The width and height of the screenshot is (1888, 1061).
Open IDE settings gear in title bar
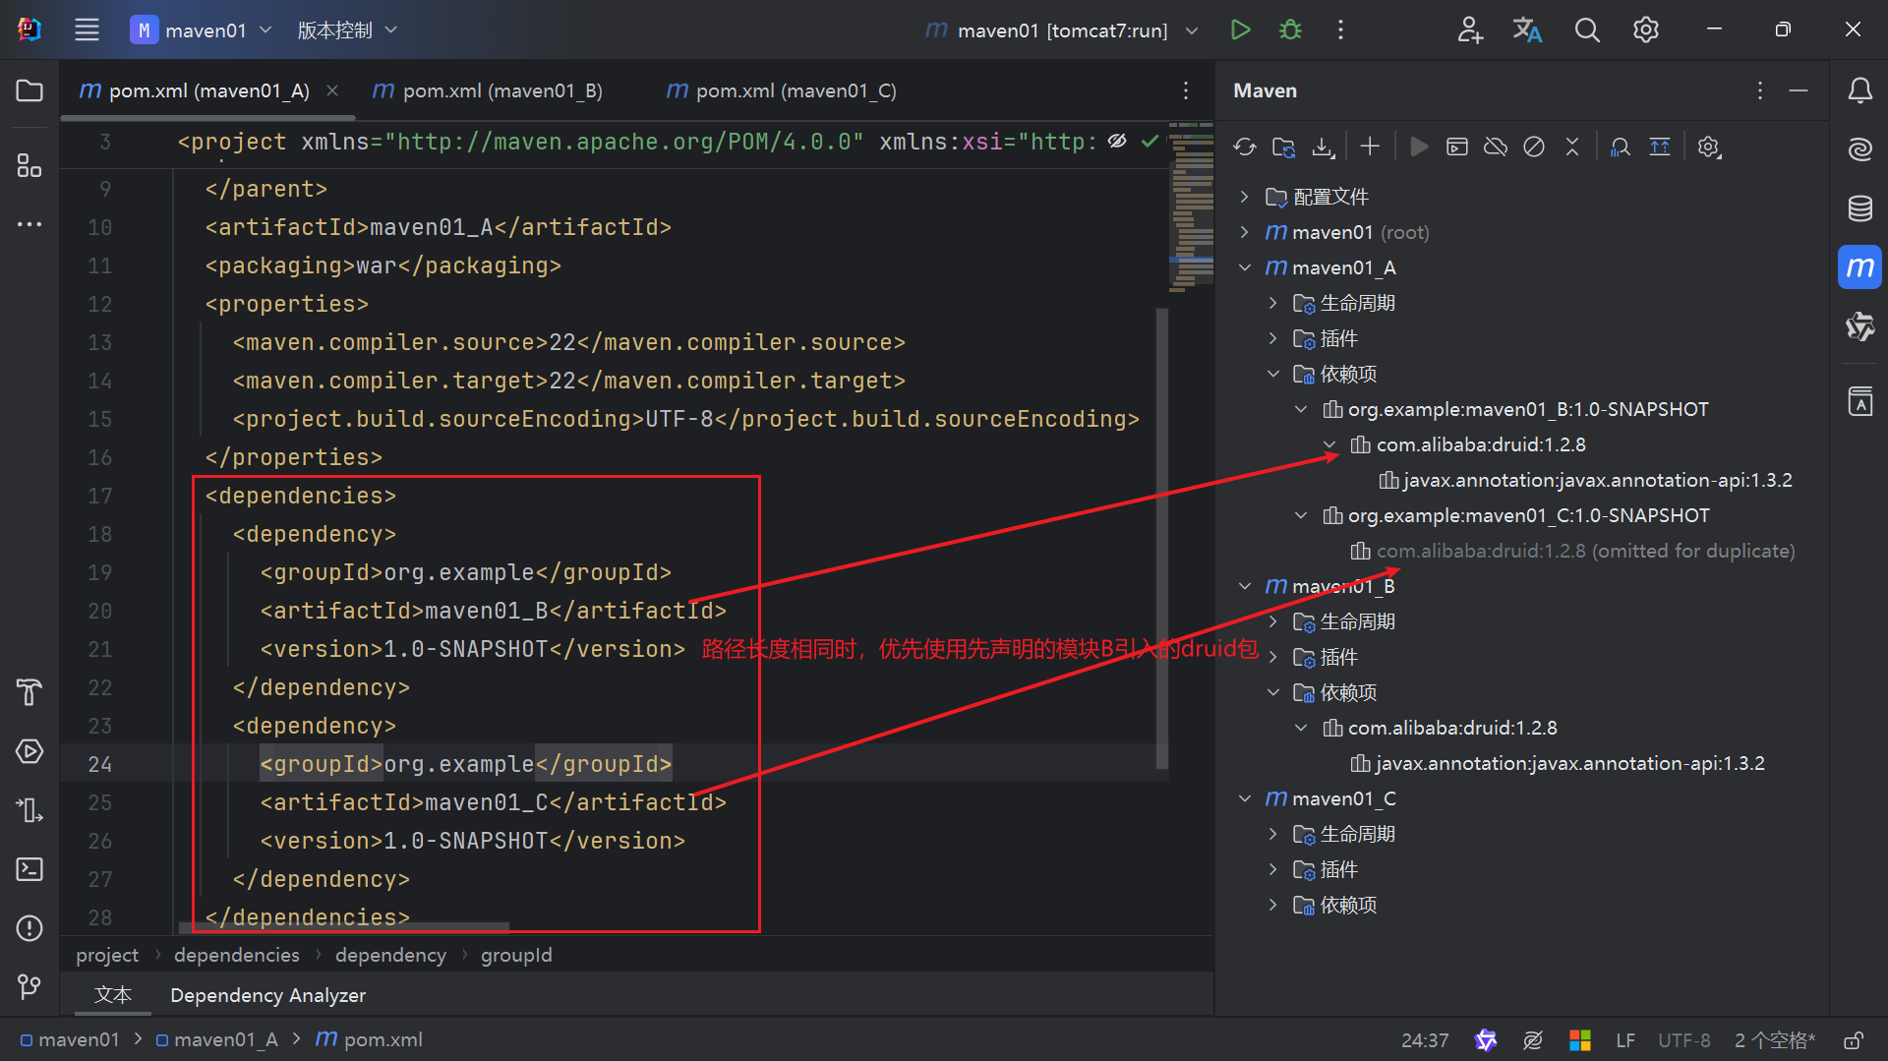[x=1646, y=29]
